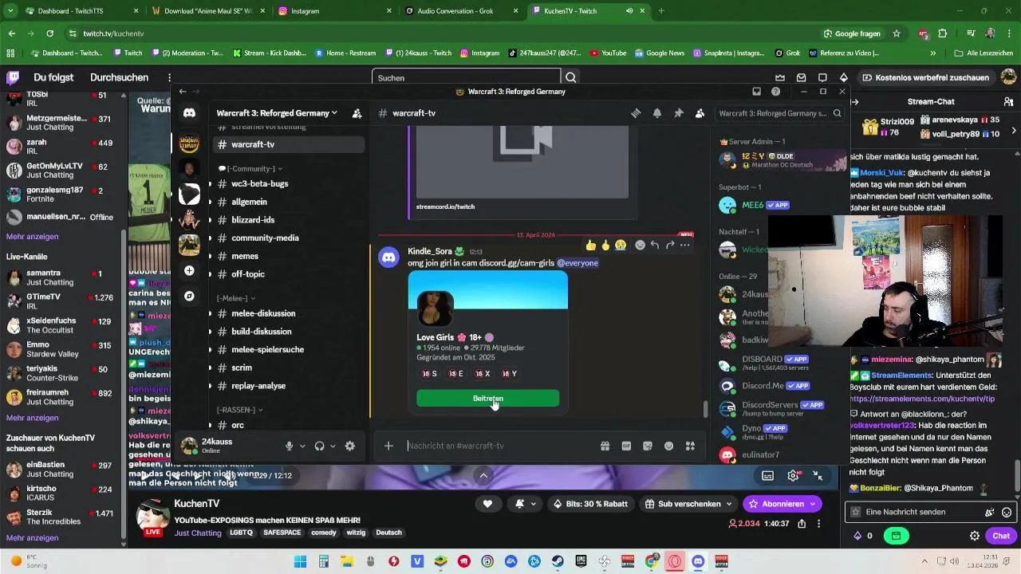This screenshot has width=1021, height=574.
Task: Open Discord threads icon in channel header
Action: (x=636, y=113)
